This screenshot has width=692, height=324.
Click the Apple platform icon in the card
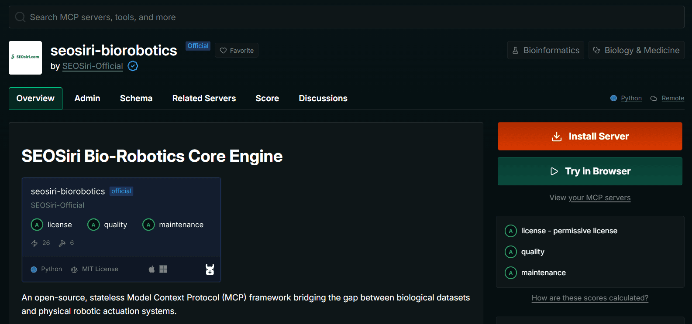tap(151, 269)
